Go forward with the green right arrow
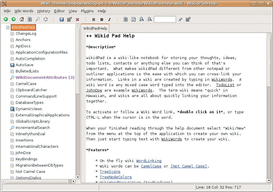The image size is (273, 192). click(x=14, y=19)
